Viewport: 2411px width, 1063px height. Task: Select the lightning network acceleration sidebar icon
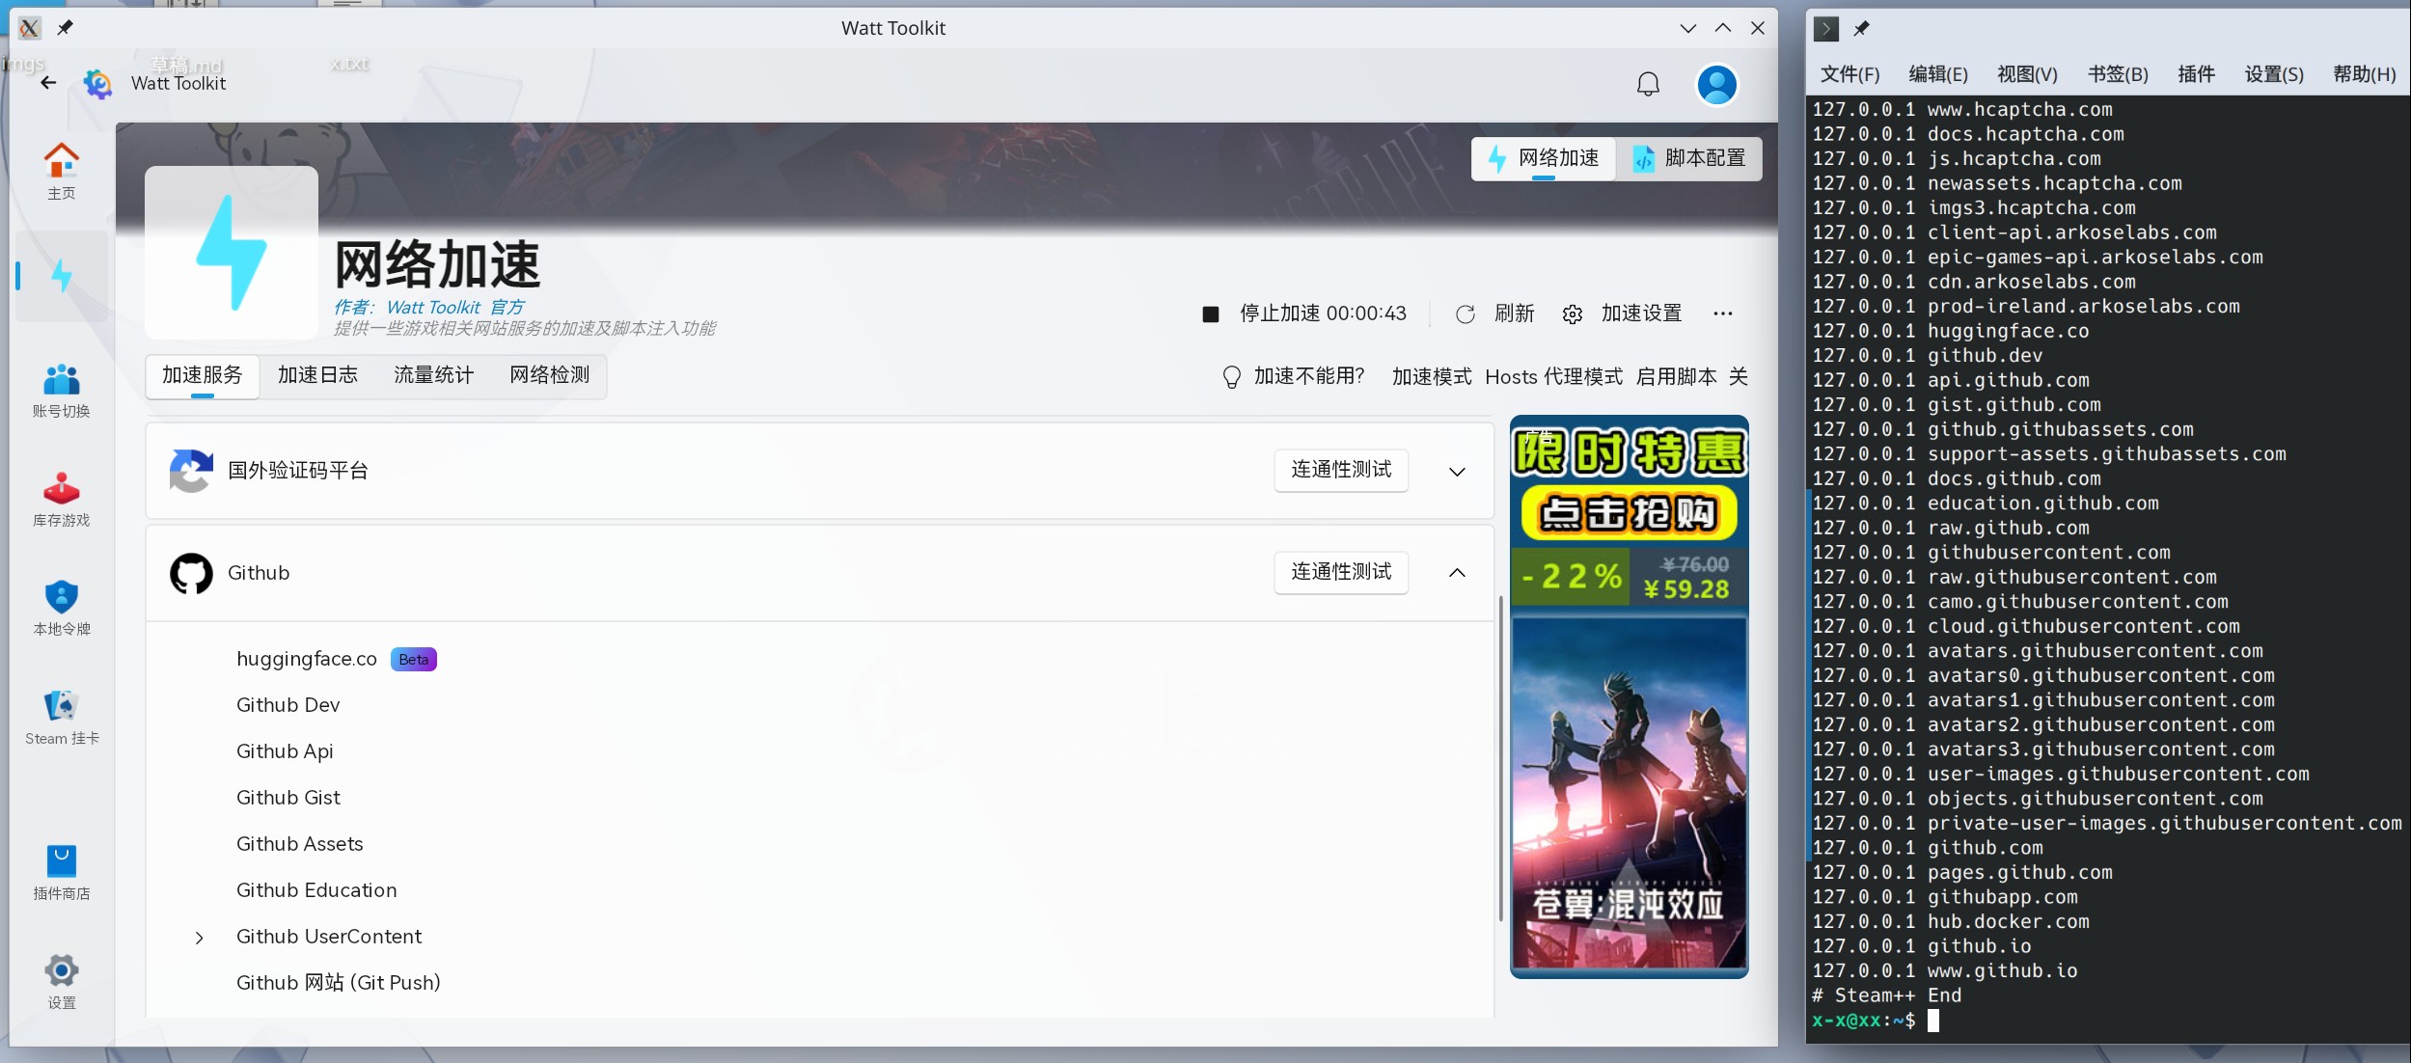click(x=62, y=276)
